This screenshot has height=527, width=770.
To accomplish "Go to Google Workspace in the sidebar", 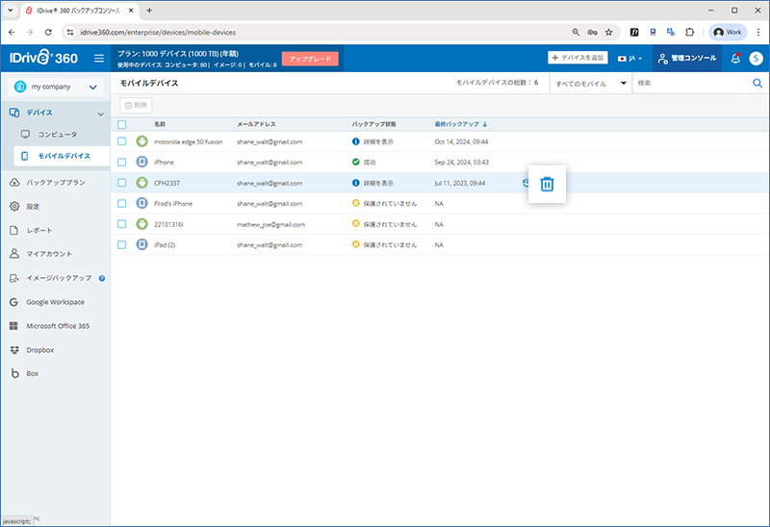I will coord(55,302).
